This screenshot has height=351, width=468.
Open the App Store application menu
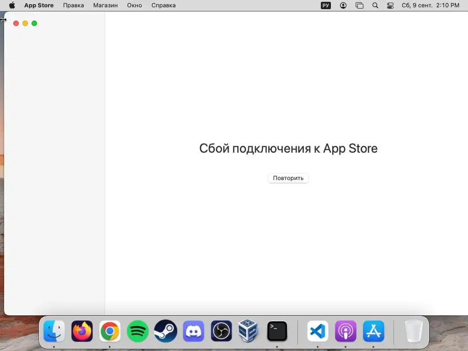39,5
